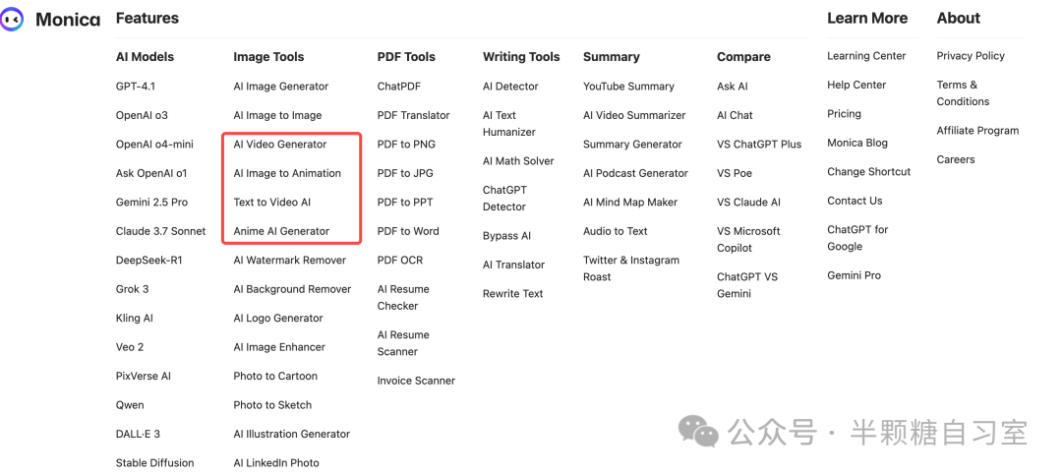The image size is (1062, 475).
Task: Go to DeepSeek-R1 model page
Action: (149, 261)
